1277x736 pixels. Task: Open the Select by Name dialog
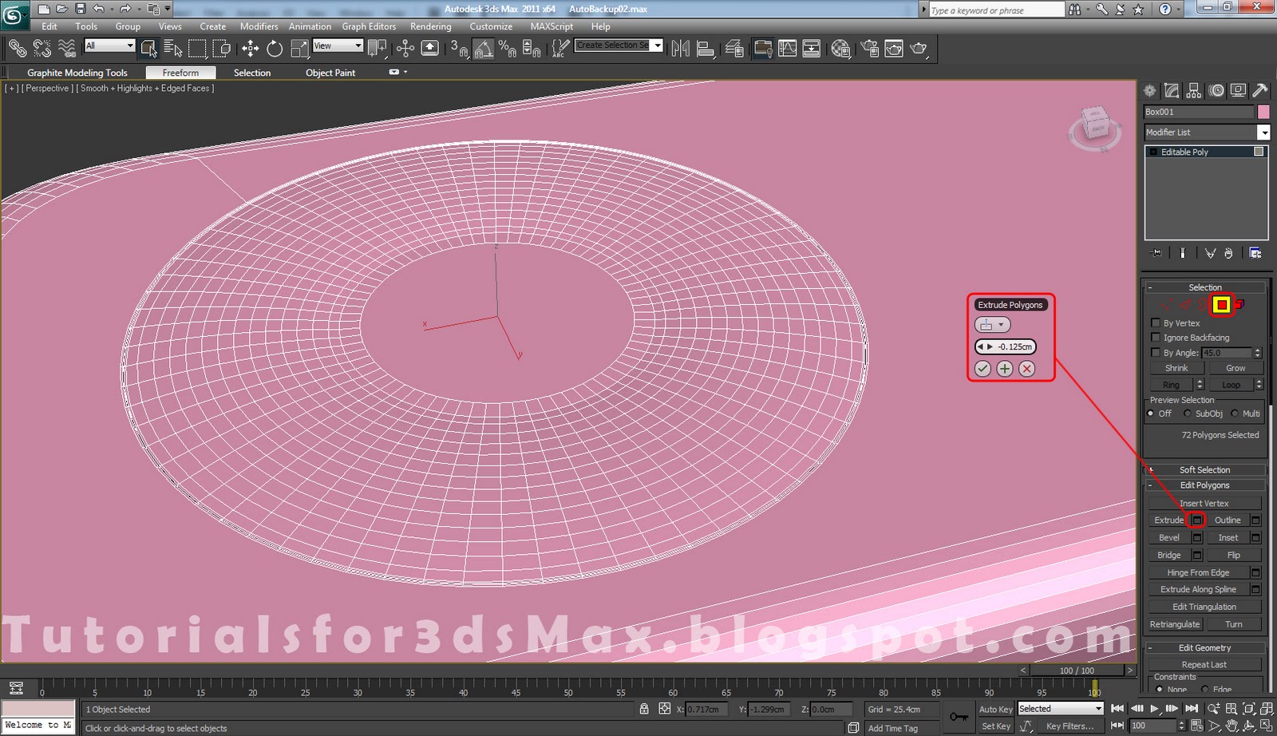coord(172,49)
